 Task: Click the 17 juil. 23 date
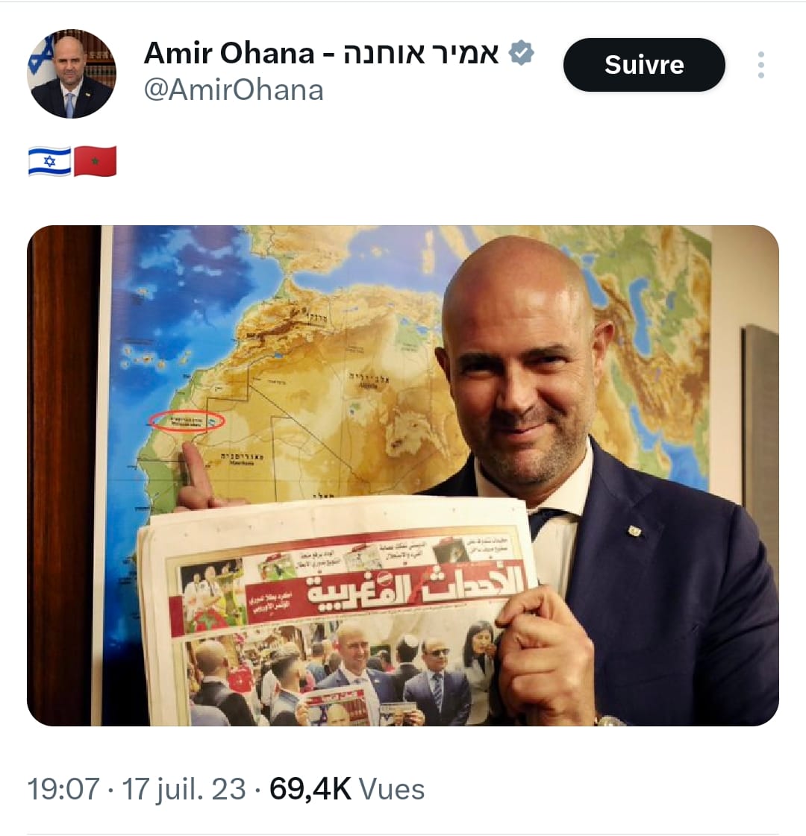point(184,788)
